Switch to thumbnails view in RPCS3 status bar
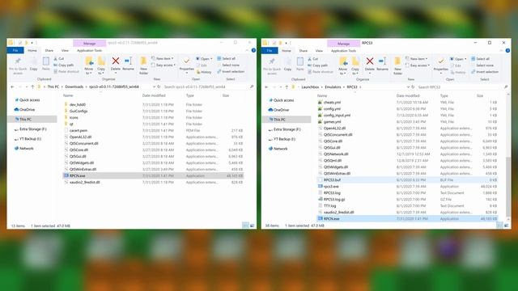This screenshot has height=291, width=518. tap(506, 226)
